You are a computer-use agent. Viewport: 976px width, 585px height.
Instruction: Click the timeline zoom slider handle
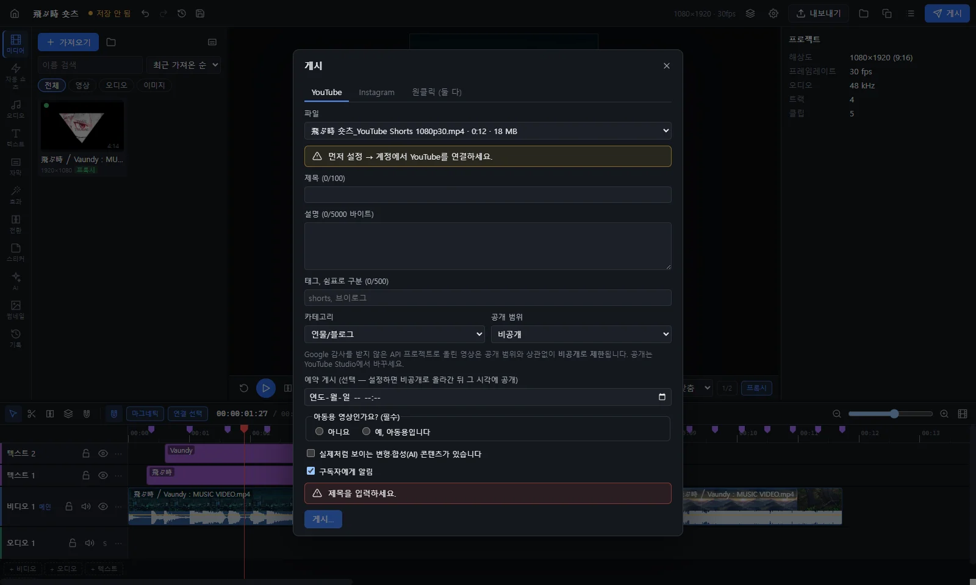click(894, 414)
